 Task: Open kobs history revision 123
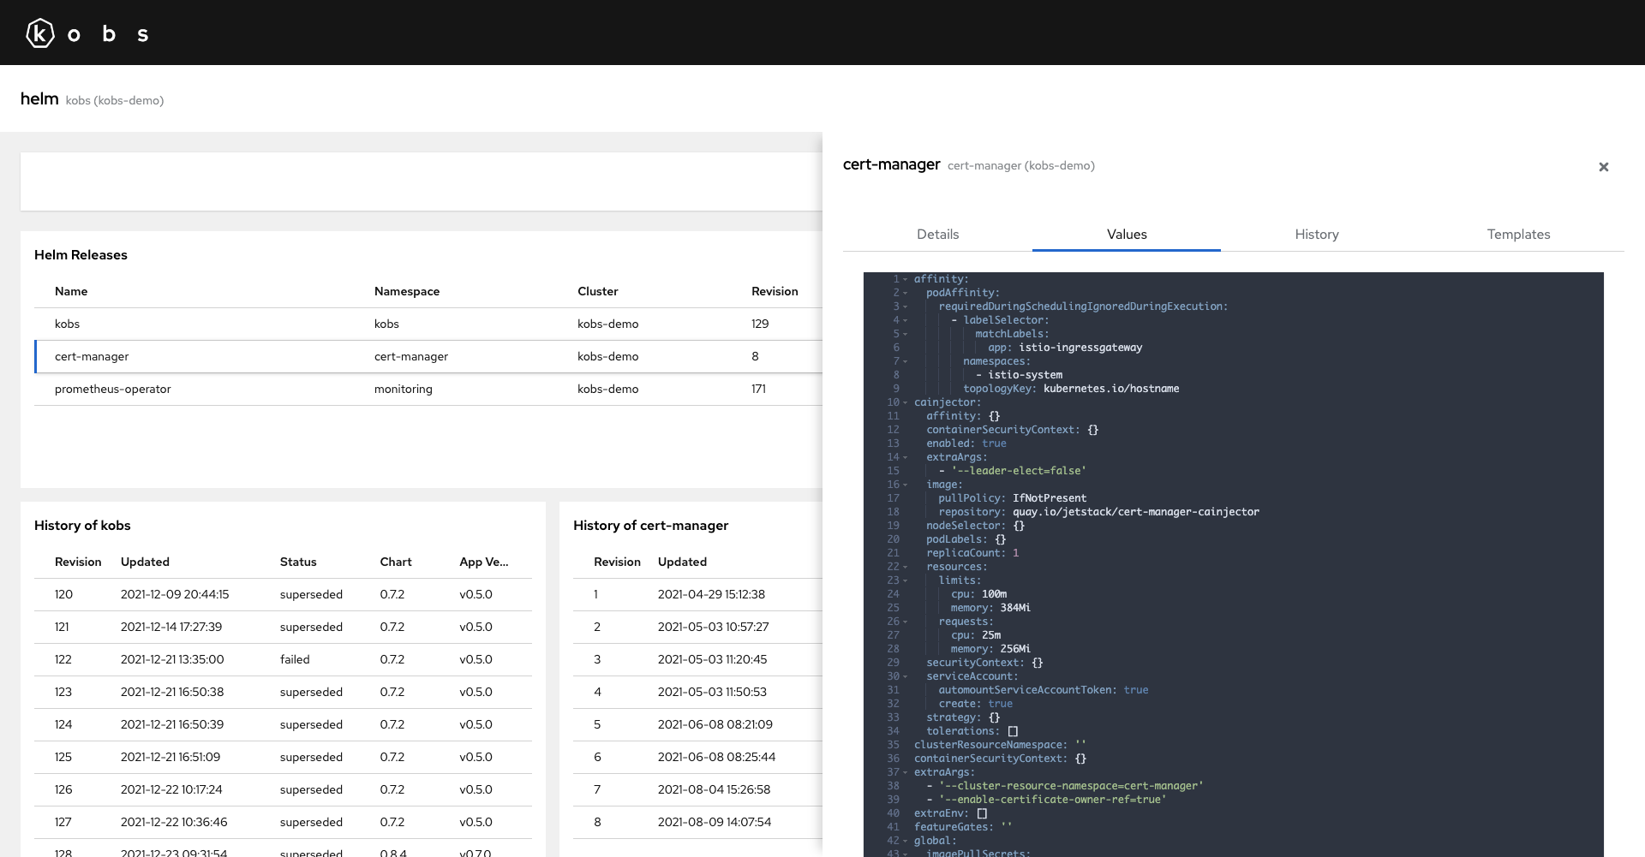coord(283,693)
